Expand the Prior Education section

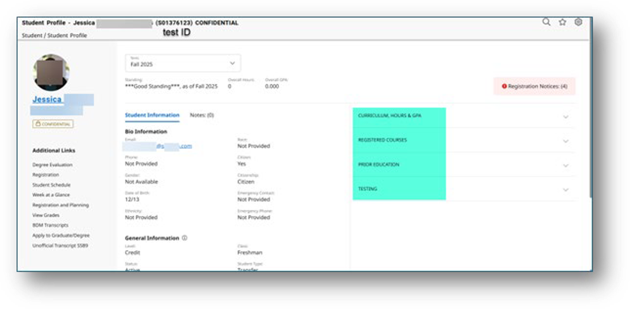click(464, 165)
